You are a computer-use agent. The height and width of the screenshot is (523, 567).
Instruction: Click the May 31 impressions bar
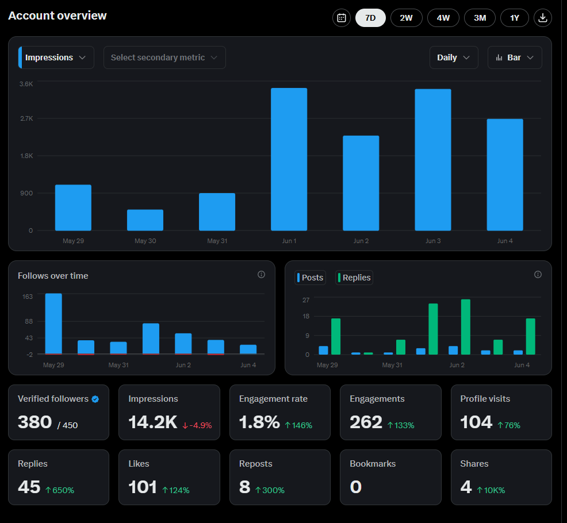point(217,212)
